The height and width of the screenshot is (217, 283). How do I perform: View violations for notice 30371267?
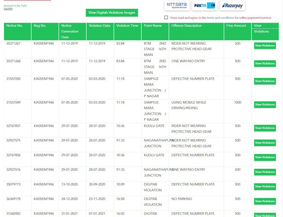pyautogui.click(x=265, y=46)
